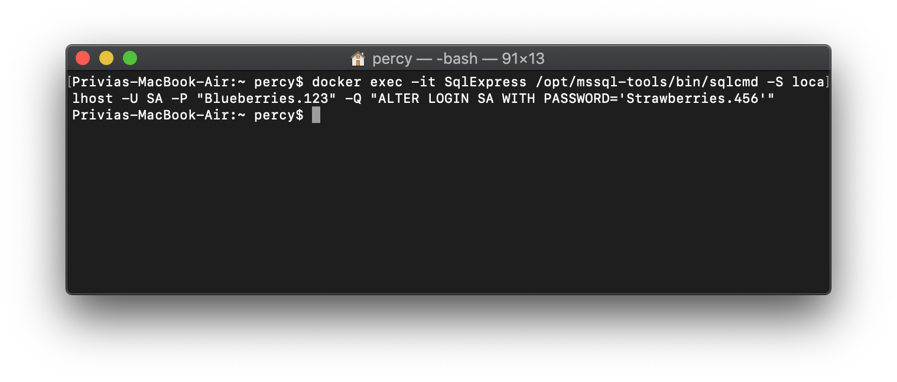Viewport: 897px width, 382px height.
Task: Click the block cursor at the prompt
Action: tap(316, 115)
